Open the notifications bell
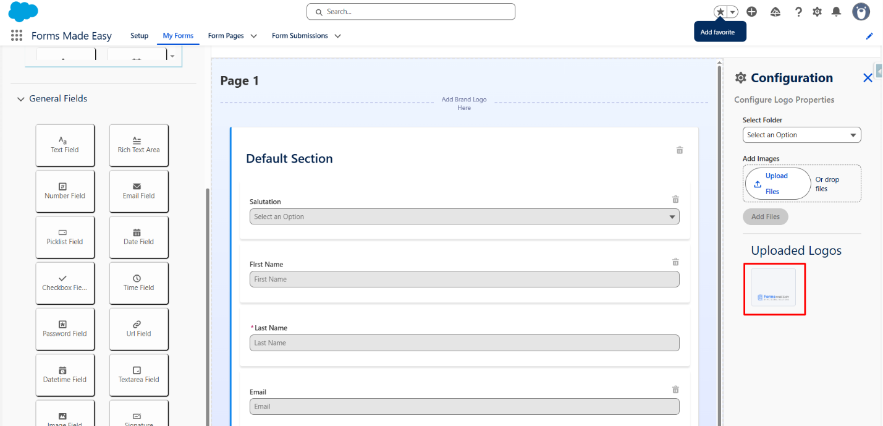 click(836, 12)
